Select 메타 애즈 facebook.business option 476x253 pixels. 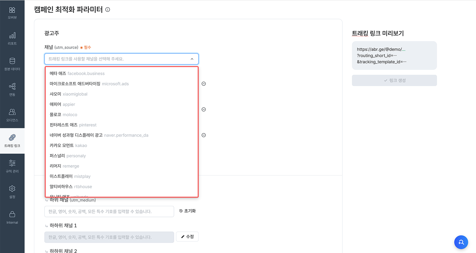[122, 73]
